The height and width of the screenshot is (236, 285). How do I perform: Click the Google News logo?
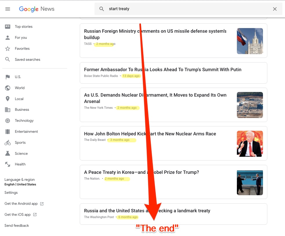coord(37,9)
